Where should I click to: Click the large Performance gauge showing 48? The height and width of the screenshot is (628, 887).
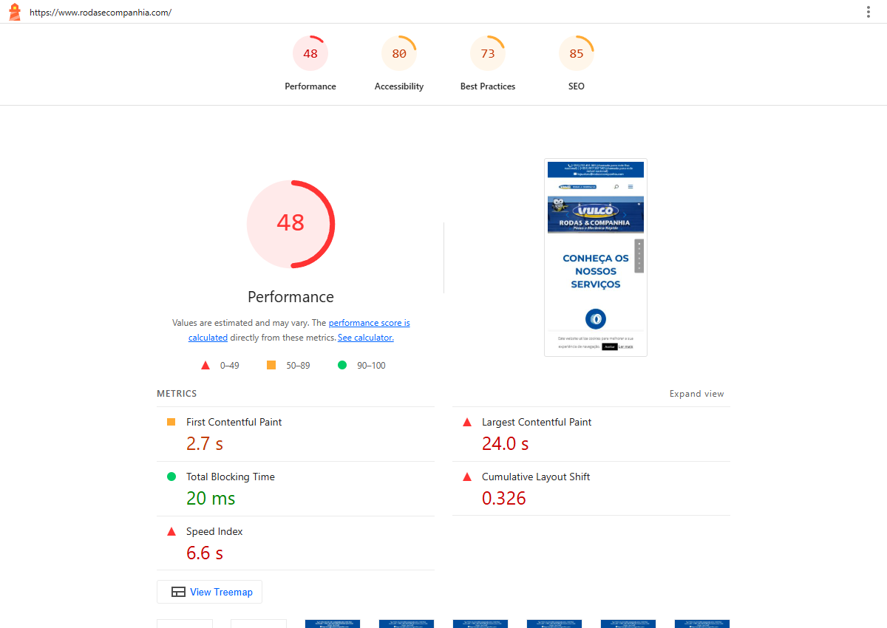click(x=290, y=224)
